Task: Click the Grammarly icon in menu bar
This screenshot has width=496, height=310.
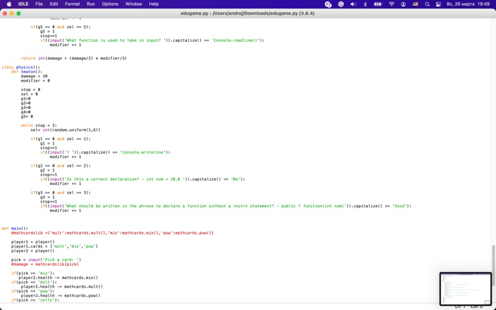Action: [341, 4]
